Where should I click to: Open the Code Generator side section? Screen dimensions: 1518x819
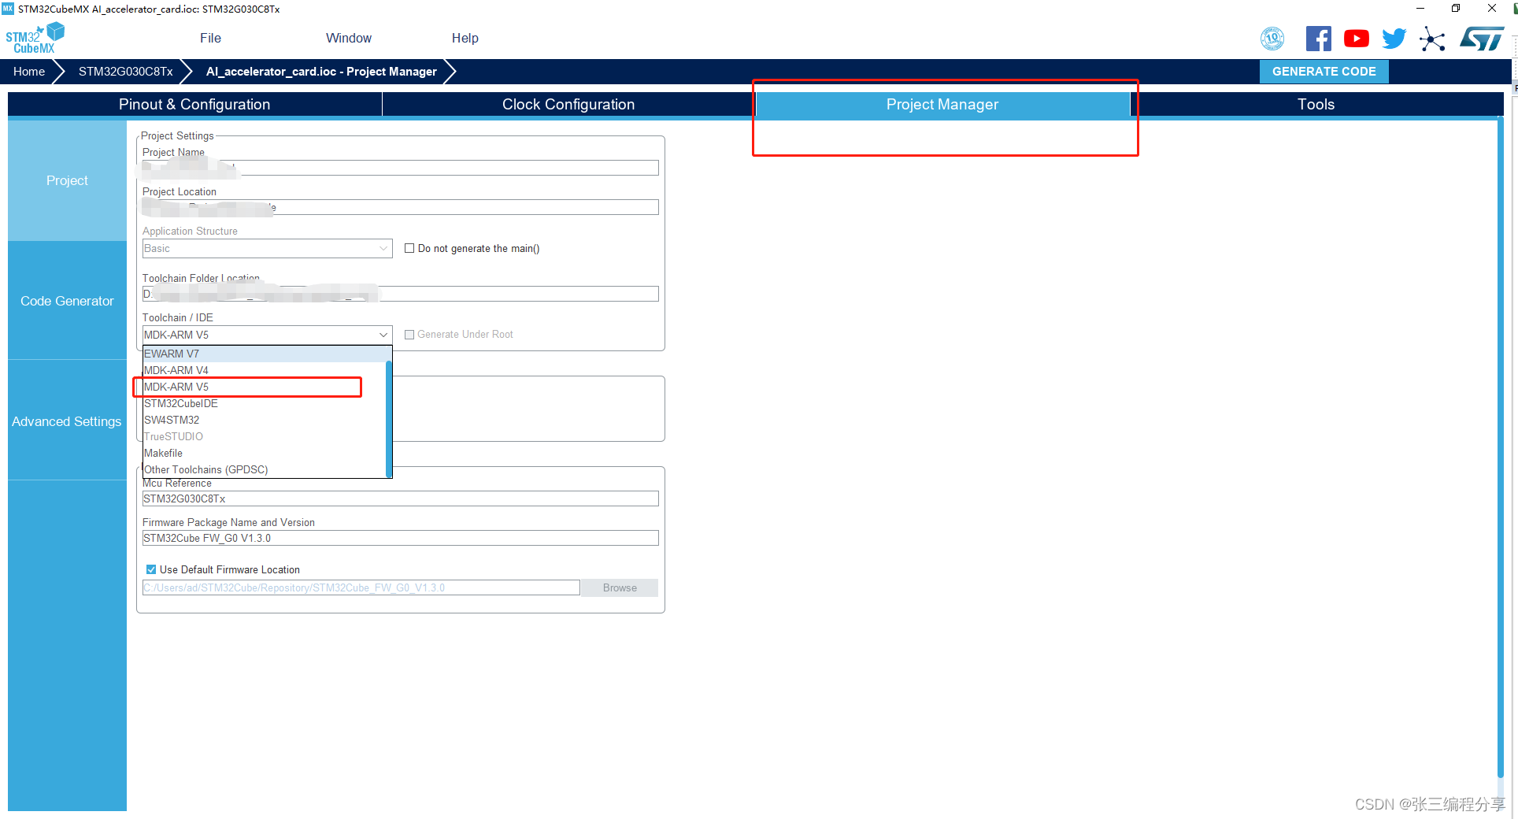(x=67, y=302)
